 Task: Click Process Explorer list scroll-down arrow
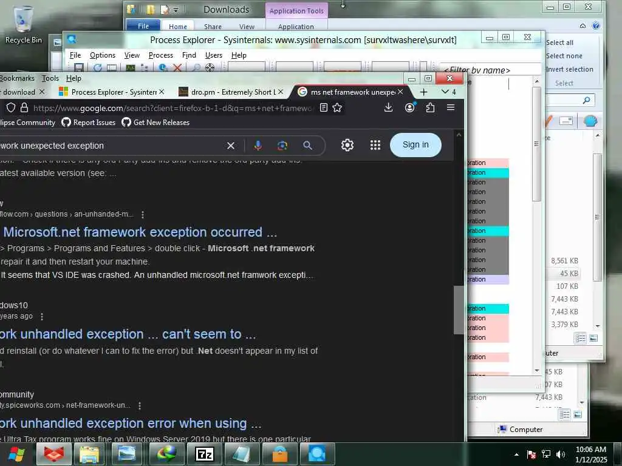coord(537,371)
